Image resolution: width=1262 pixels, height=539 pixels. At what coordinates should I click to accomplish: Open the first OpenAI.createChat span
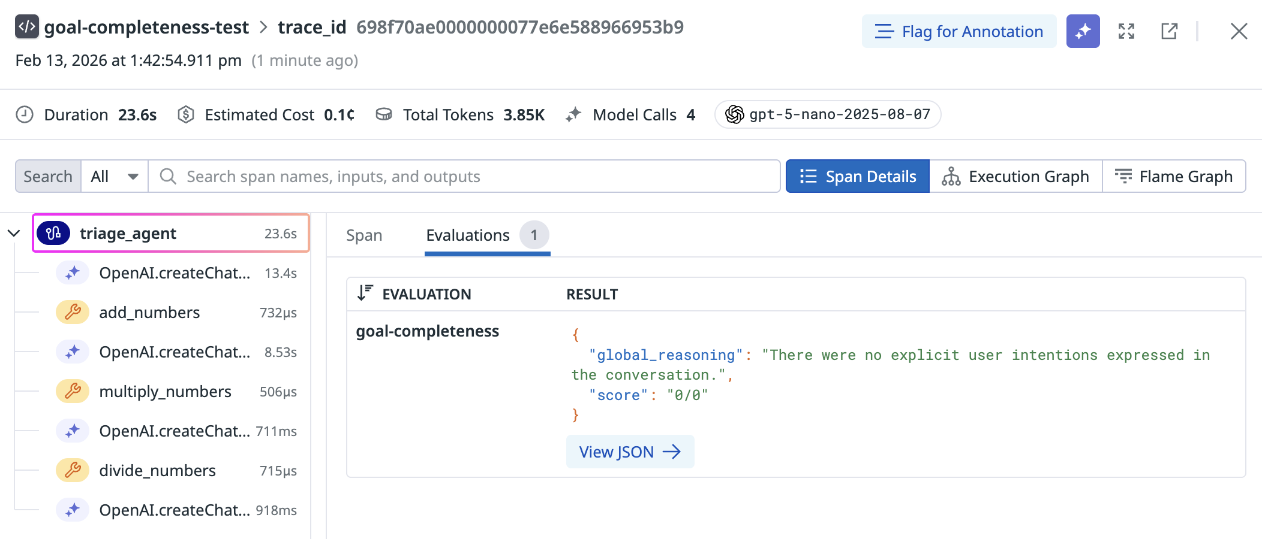point(174,273)
